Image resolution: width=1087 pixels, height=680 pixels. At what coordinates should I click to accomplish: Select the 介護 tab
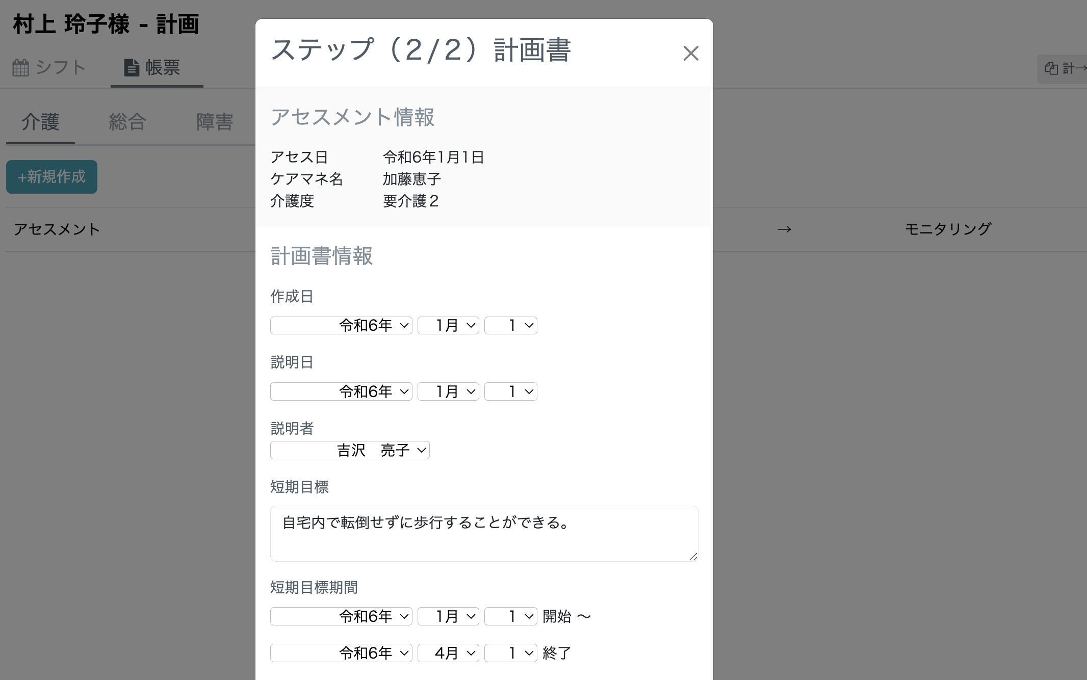[x=40, y=122]
